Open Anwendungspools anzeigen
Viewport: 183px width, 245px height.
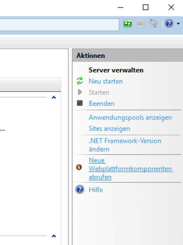click(130, 117)
